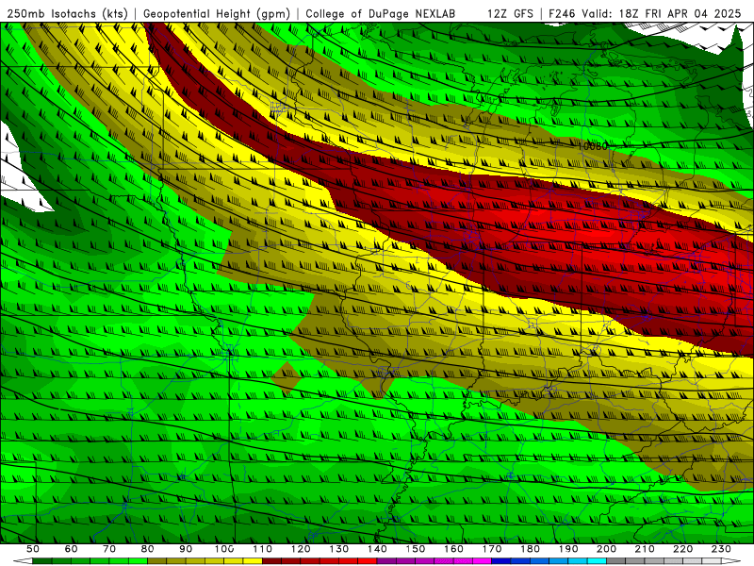Click the olive swatch right of 80
The width and height of the screenshot is (754, 566).
(156, 561)
